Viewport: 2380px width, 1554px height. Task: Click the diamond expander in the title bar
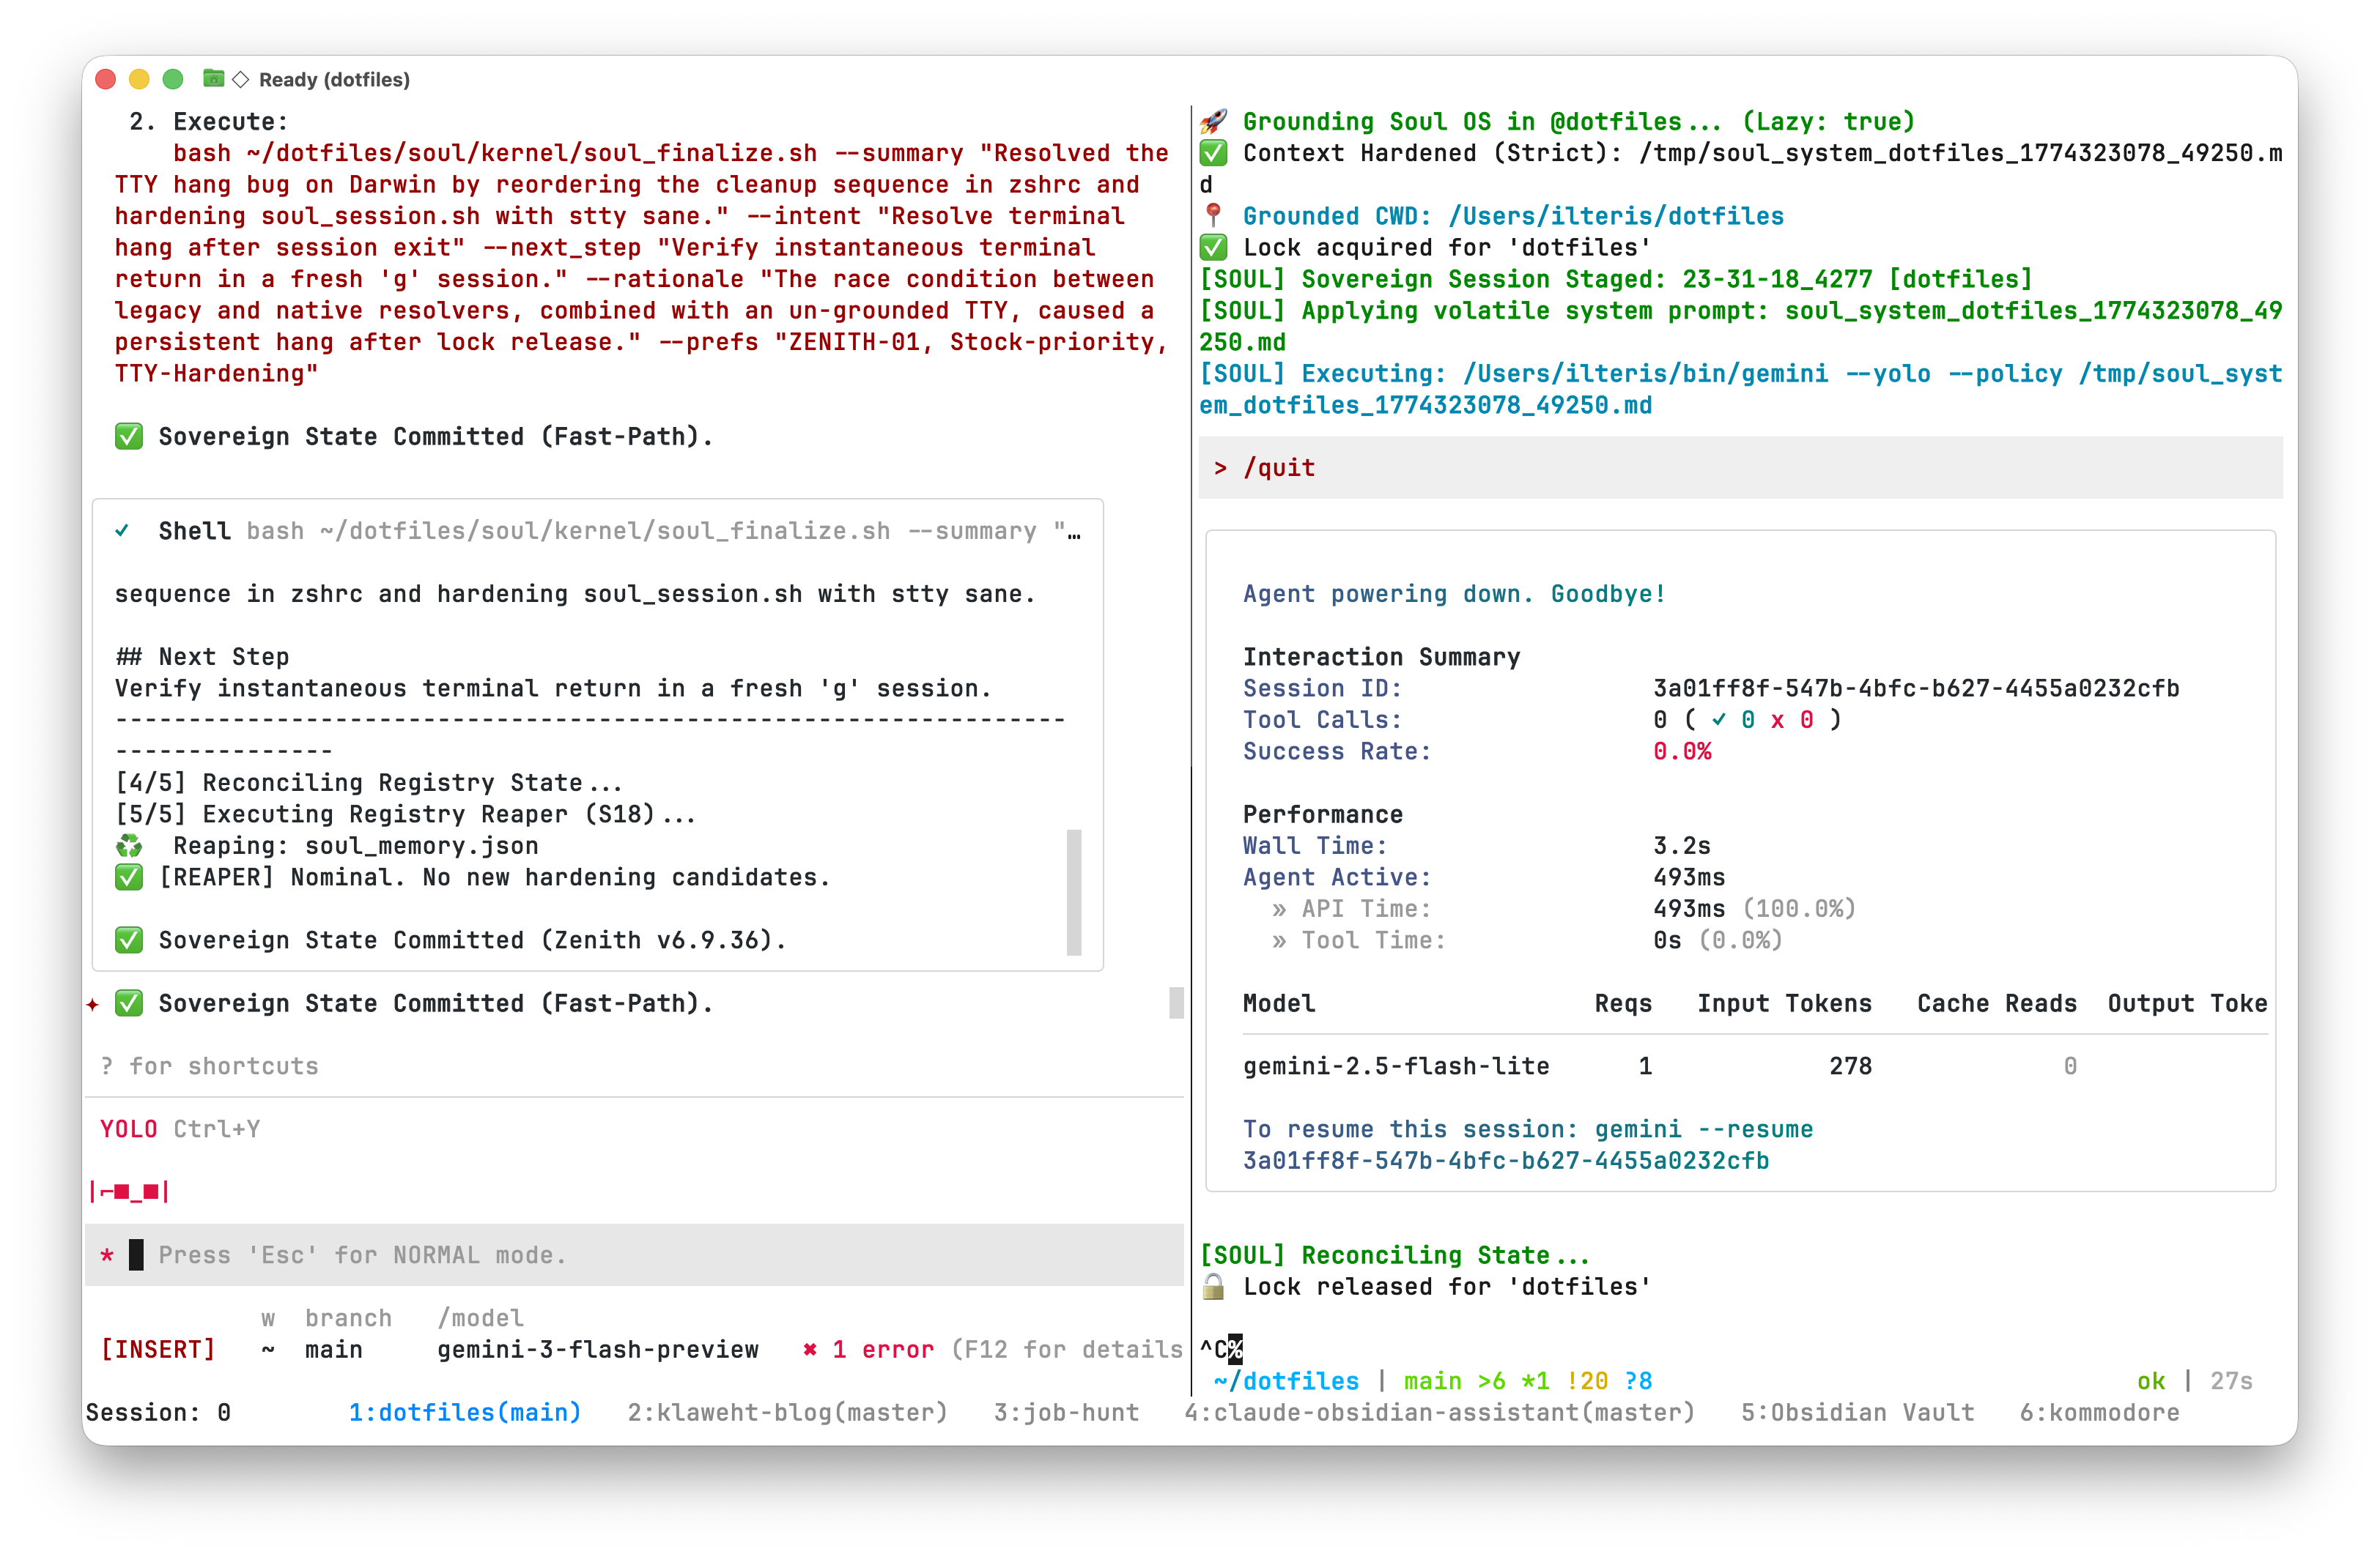(240, 79)
